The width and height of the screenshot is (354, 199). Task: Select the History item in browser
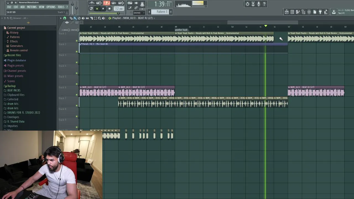click(14, 33)
